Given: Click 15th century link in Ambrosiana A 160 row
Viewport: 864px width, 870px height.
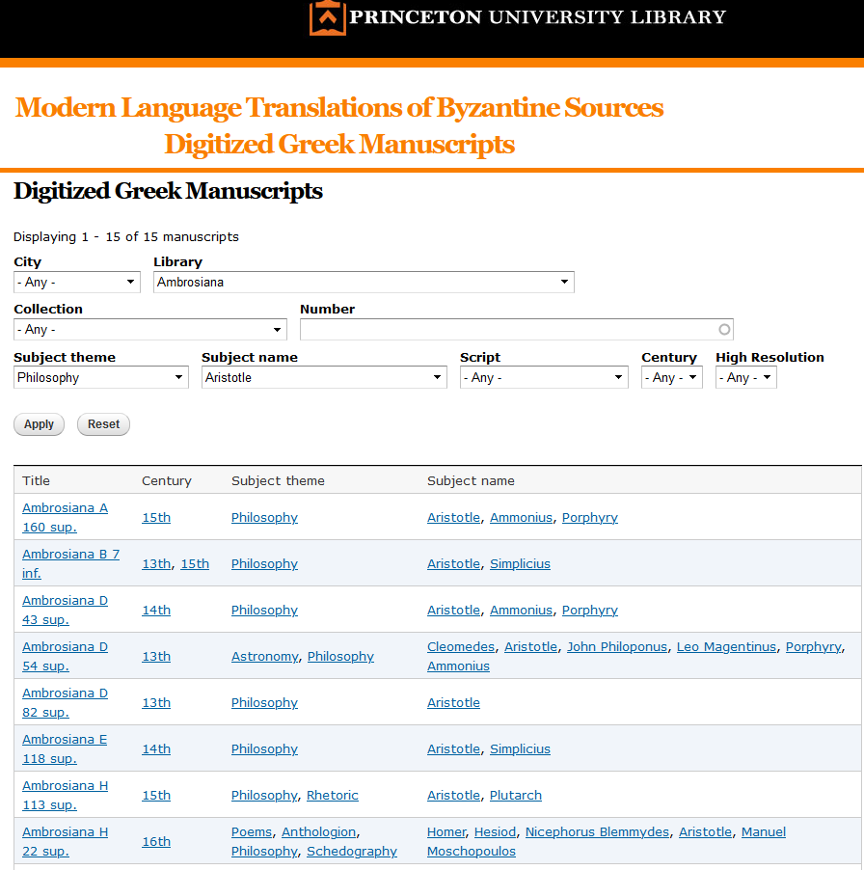Looking at the screenshot, I should tap(156, 517).
